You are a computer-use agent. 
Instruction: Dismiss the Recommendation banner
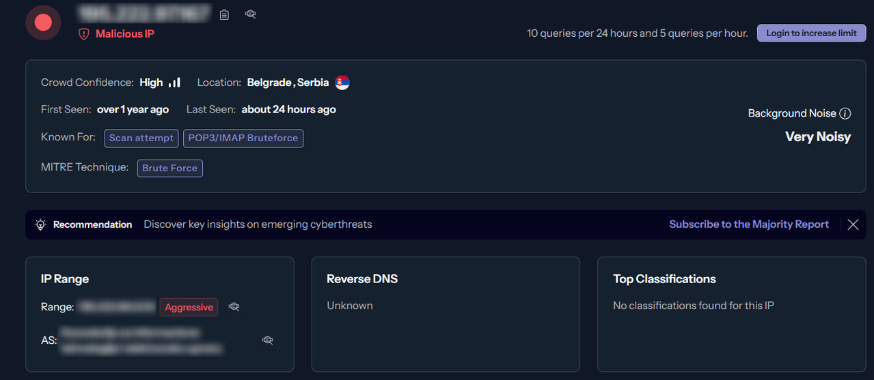click(853, 224)
